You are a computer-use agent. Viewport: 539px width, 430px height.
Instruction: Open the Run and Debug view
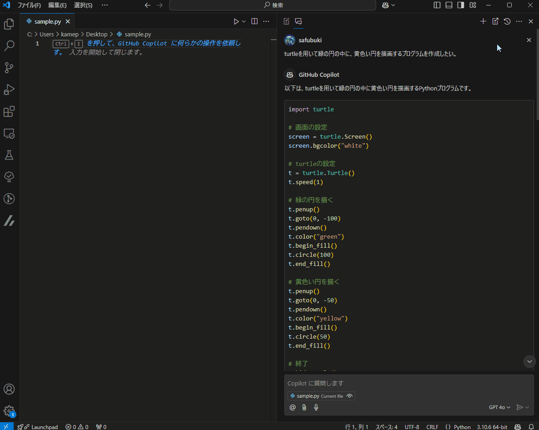coord(9,90)
